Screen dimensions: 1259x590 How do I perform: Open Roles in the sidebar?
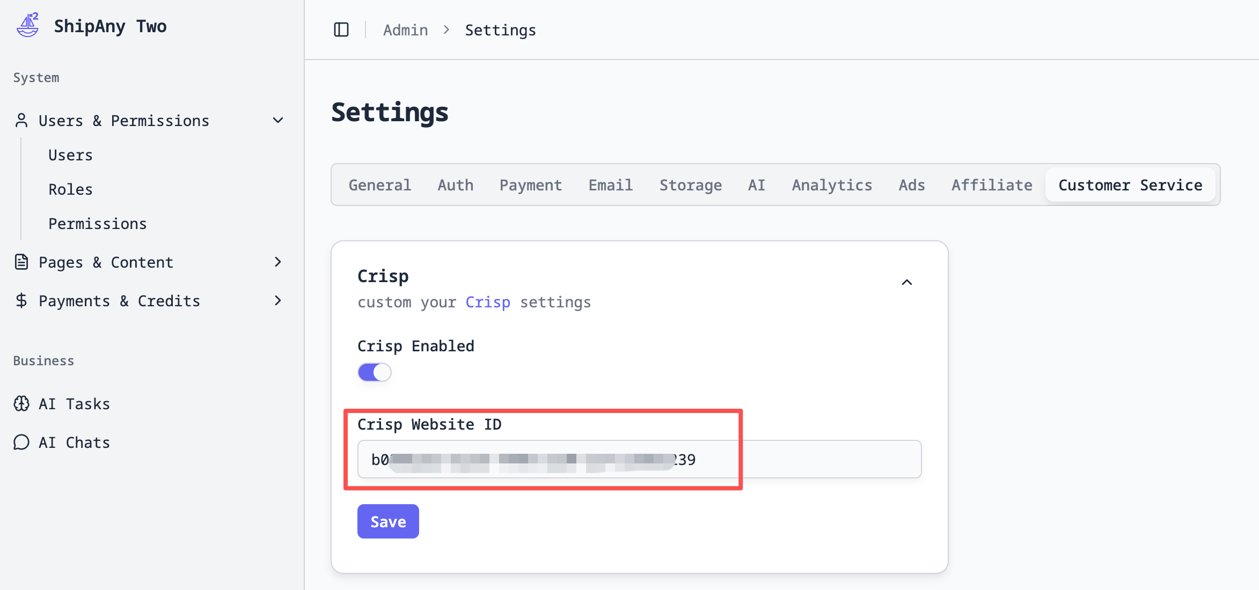coord(71,189)
